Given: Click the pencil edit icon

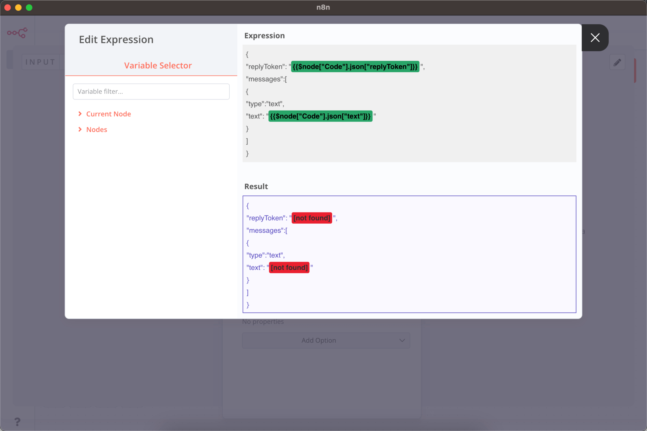Looking at the screenshot, I should click(x=617, y=62).
